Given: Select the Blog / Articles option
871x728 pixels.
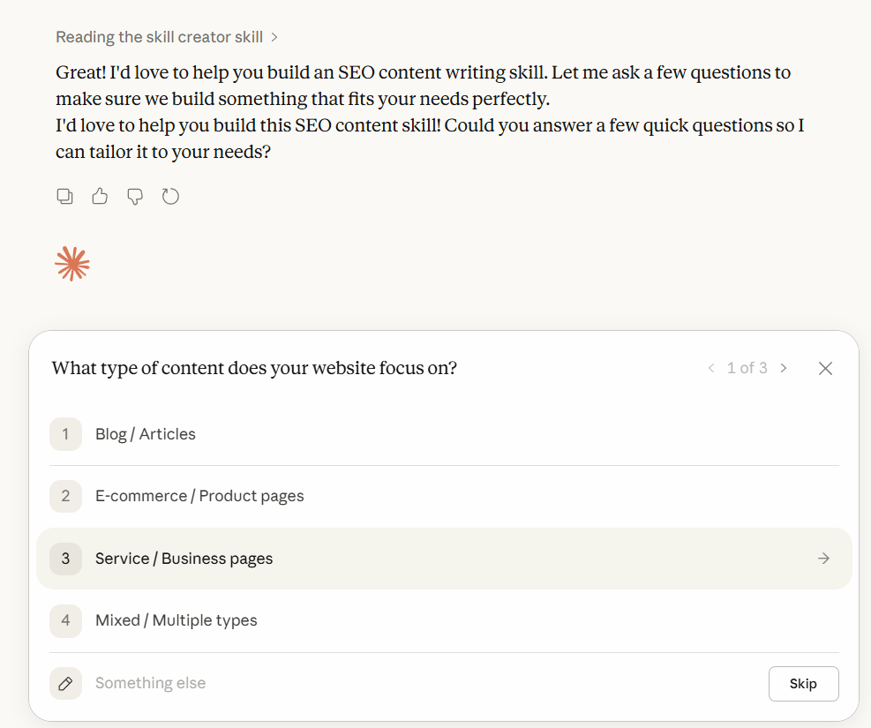Looking at the screenshot, I should [146, 433].
